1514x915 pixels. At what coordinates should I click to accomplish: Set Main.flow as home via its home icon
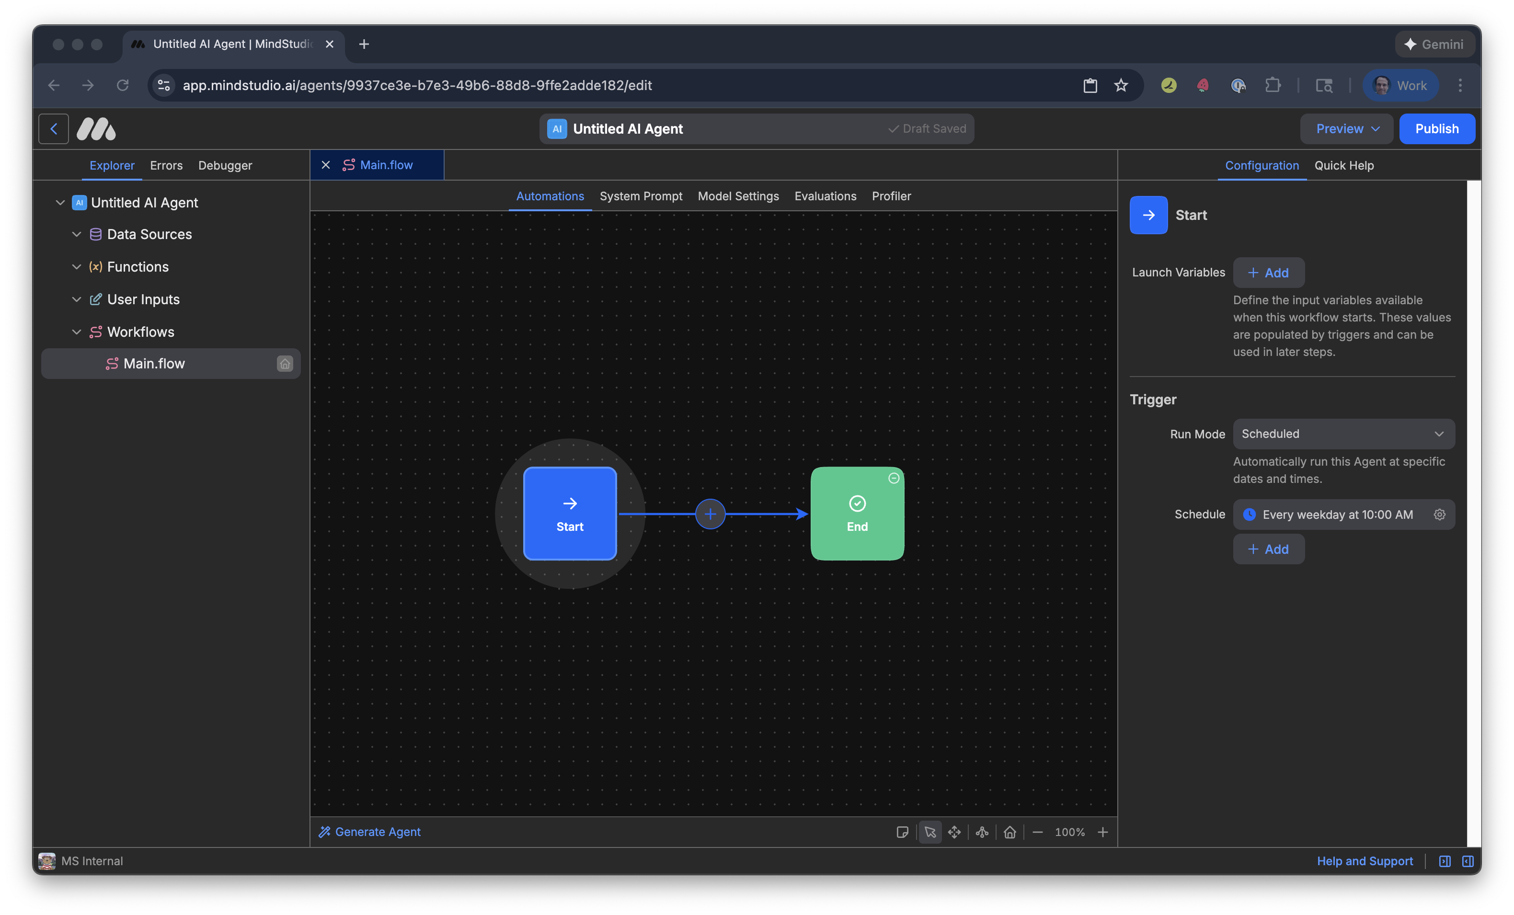pos(285,363)
